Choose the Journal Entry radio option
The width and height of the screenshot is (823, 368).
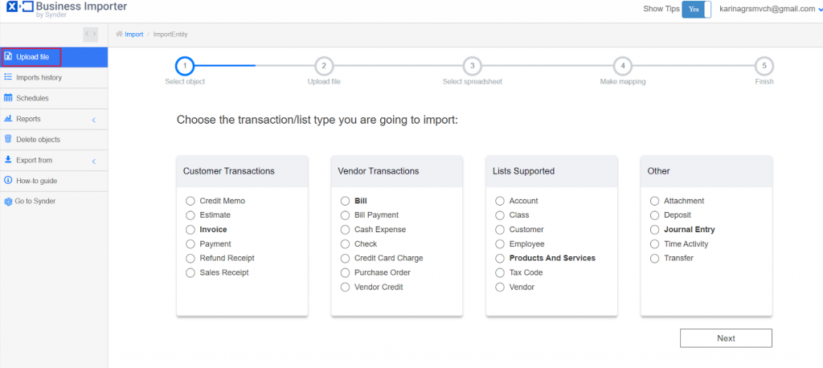point(654,230)
